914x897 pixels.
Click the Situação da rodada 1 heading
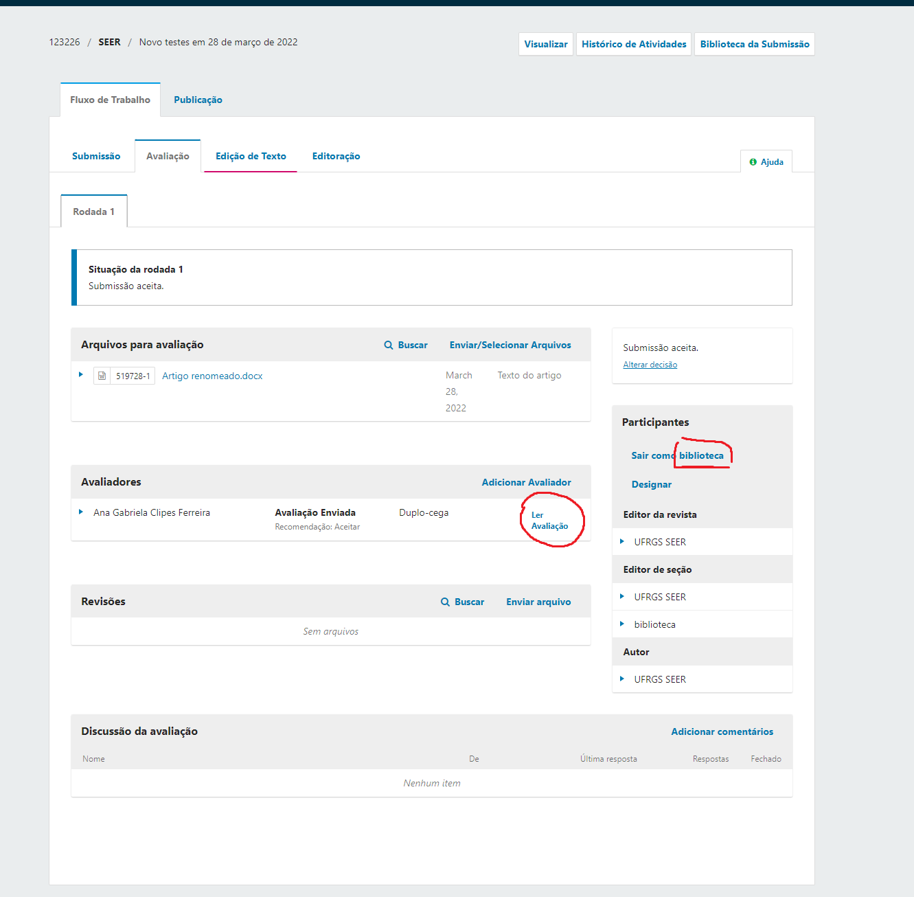pyautogui.click(x=136, y=270)
